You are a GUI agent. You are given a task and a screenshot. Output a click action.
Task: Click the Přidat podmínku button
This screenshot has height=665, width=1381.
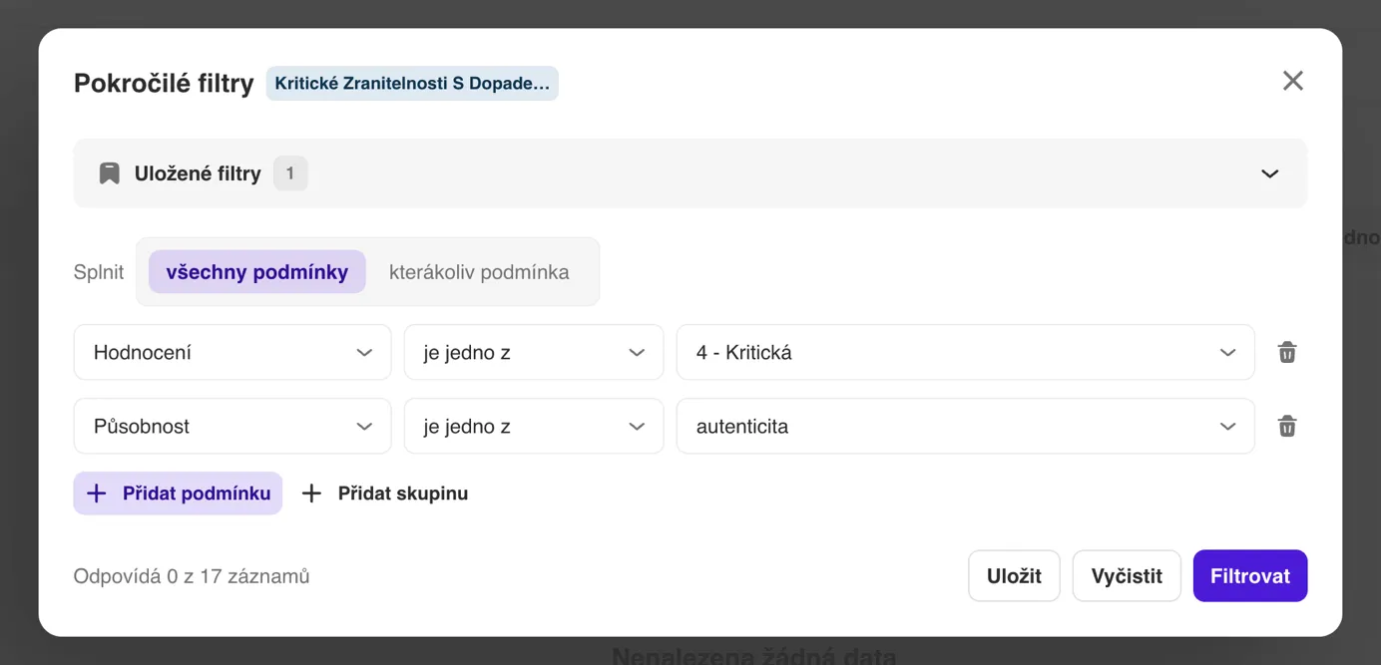178,494
